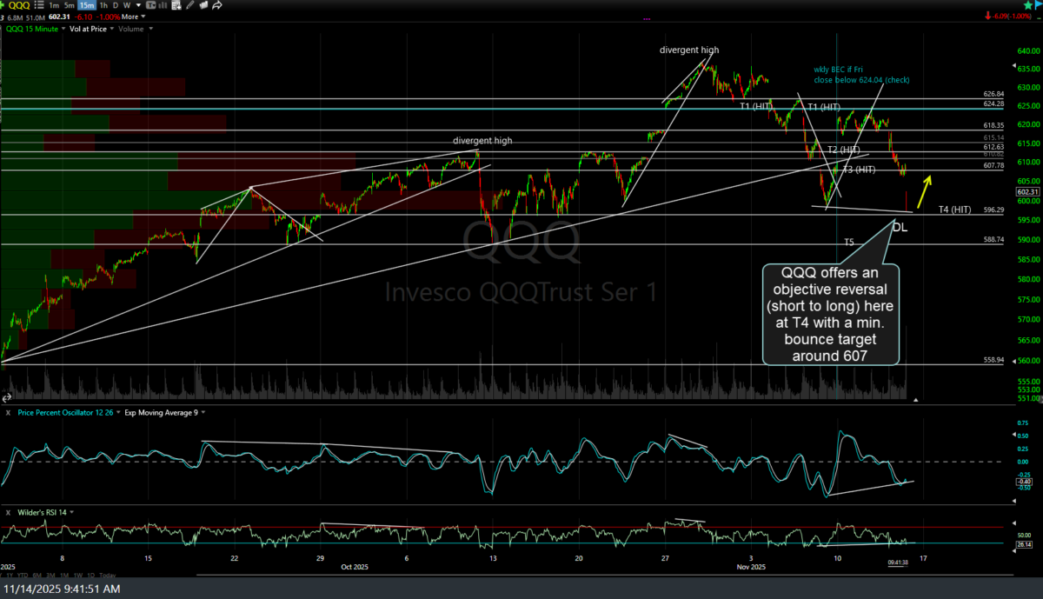Image resolution: width=1043 pixels, height=599 pixels.
Task: Click the Today range link at bottom
Action: tap(107, 576)
